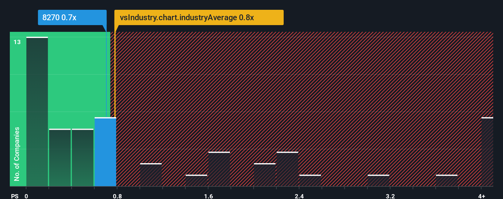Viewport: 503px width, 199px height.
Task: Click the first bar right of 0.8
Action: [x=151, y=175]
